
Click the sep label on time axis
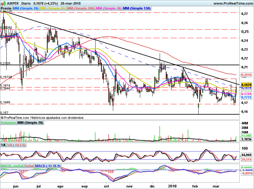(x=84, y=186)
